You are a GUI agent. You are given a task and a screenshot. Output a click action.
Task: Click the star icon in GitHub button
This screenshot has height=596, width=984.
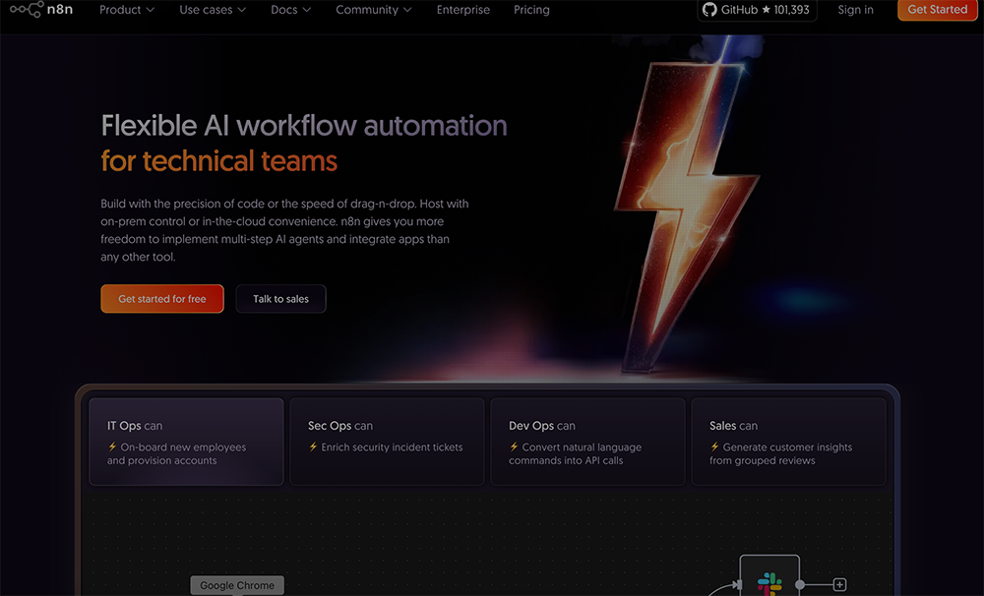(x=766, y=10)
